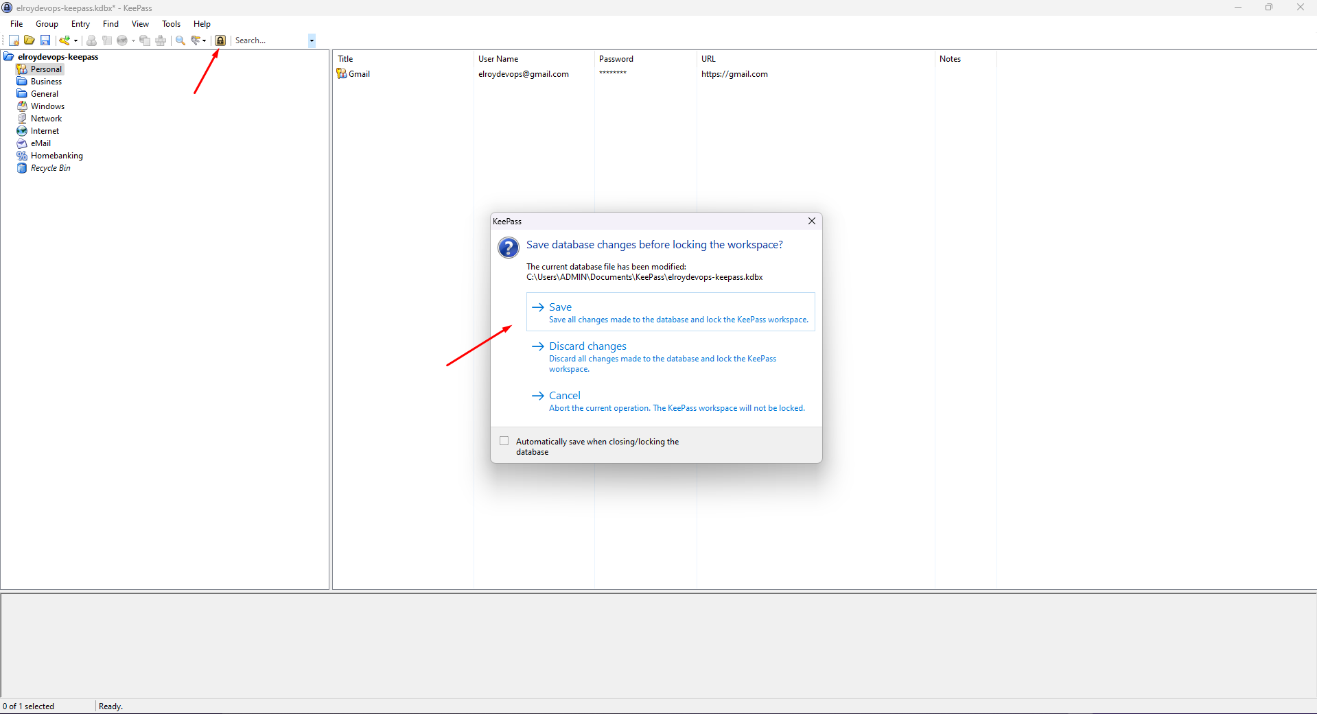Click the blue question mark dialog icon
Screen dimensions: 1317x714
(509, 248)
